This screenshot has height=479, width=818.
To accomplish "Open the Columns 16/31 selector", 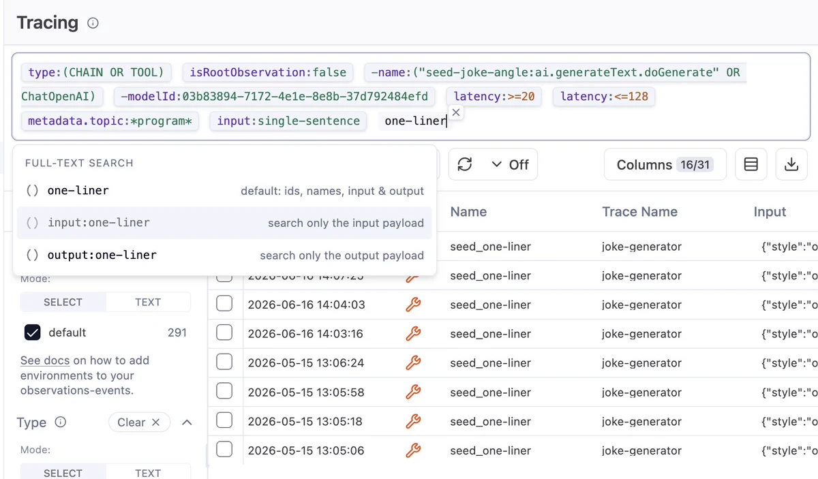I will (665, 165).
